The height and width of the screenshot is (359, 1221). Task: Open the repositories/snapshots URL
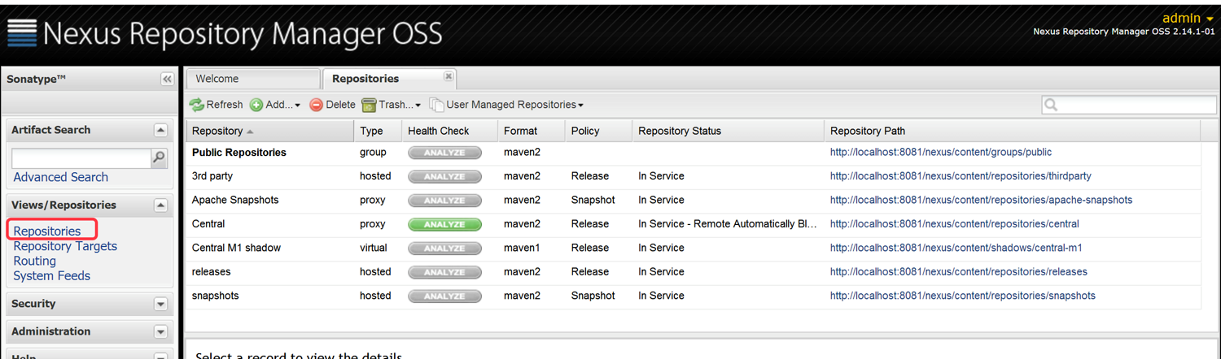(963, 296)
